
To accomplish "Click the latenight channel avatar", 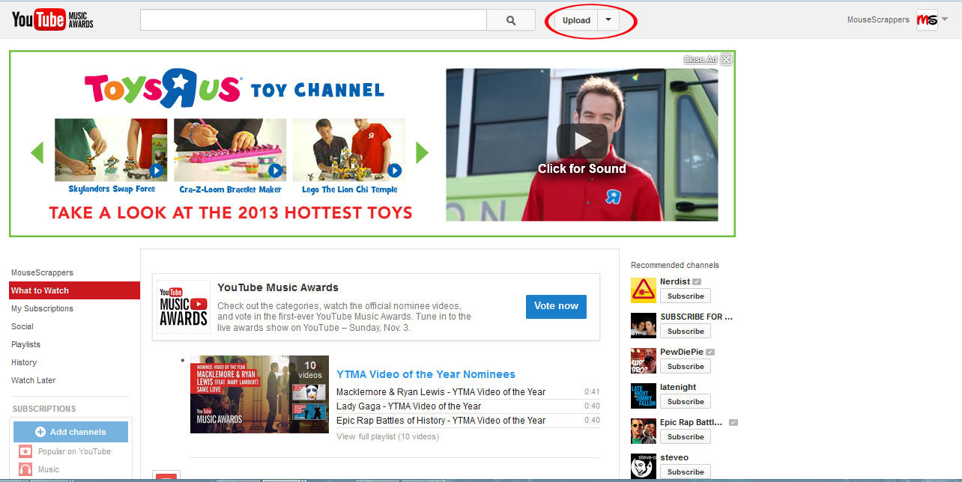I will tap(644, 395).
